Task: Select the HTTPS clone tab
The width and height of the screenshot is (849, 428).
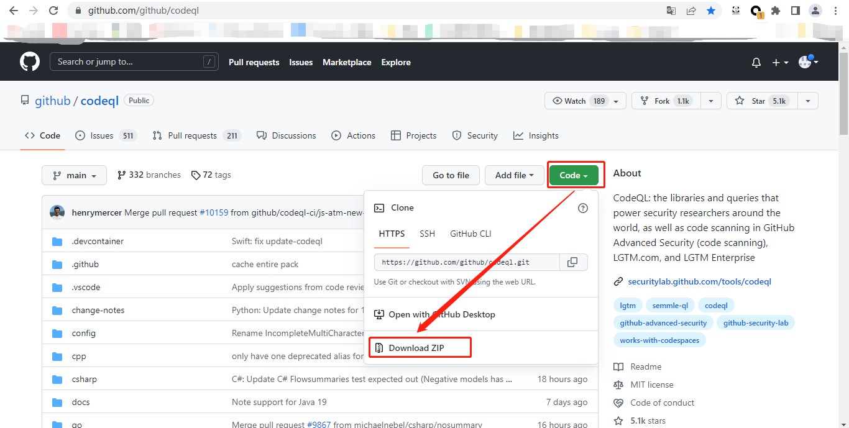Action: pyautogui.click(x=392, y=234)
